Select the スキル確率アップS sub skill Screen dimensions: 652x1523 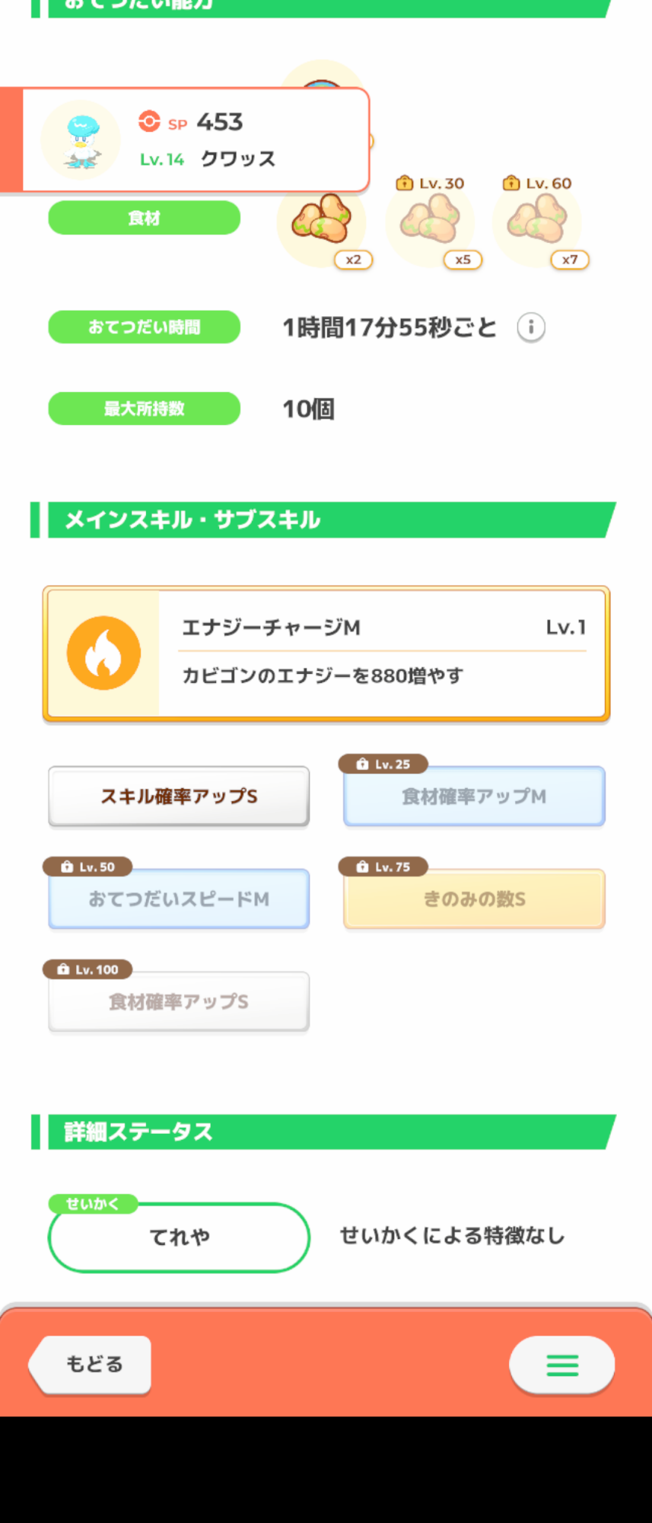click(179, 797)
